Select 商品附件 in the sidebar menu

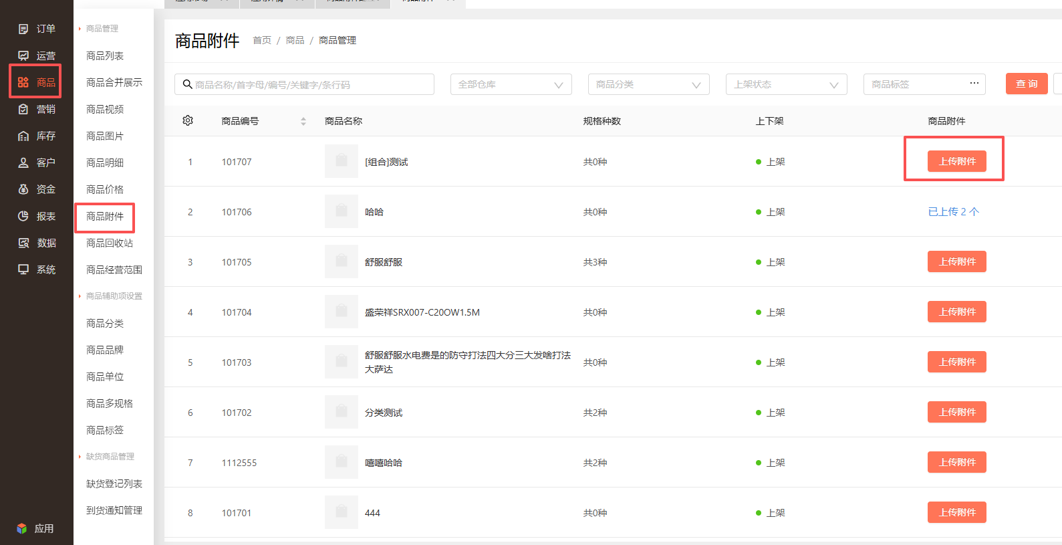pos(105,216)
